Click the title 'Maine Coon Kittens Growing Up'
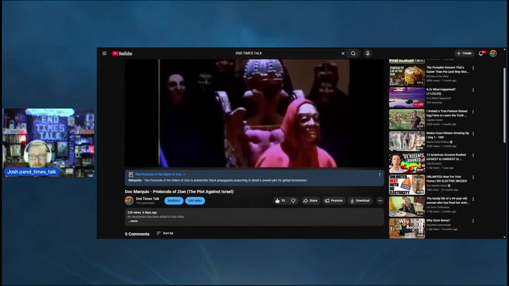Image resolution: width=509 pixels, height=286 pixels. coord(448,135)
